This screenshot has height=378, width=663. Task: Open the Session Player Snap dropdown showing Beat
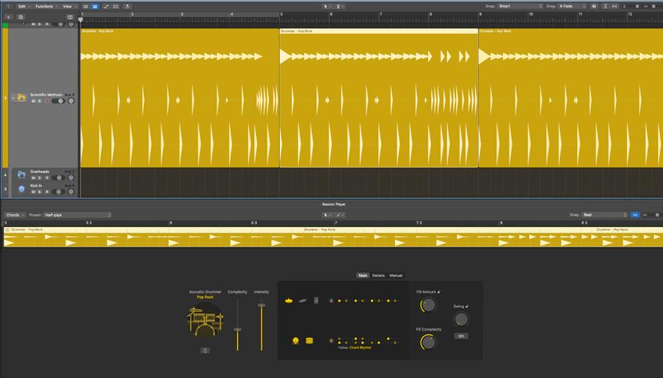[x=604, y=215]
